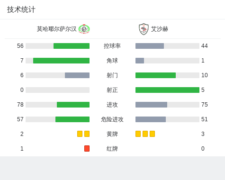Click the first yellow card in the left 黄牌 row
This screenshot has width=225, height=180.
pyautogui.click(x=80, y=134)
